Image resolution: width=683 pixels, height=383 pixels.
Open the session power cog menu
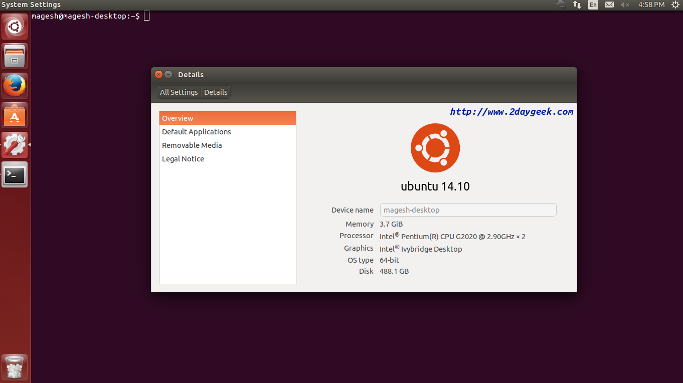(x=675, y=5)
